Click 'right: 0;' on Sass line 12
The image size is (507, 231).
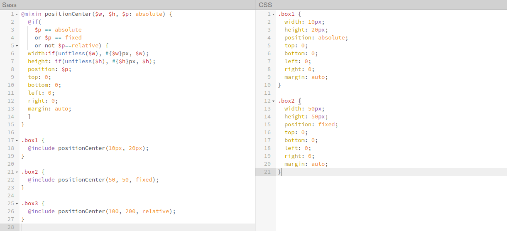[43, 101]
